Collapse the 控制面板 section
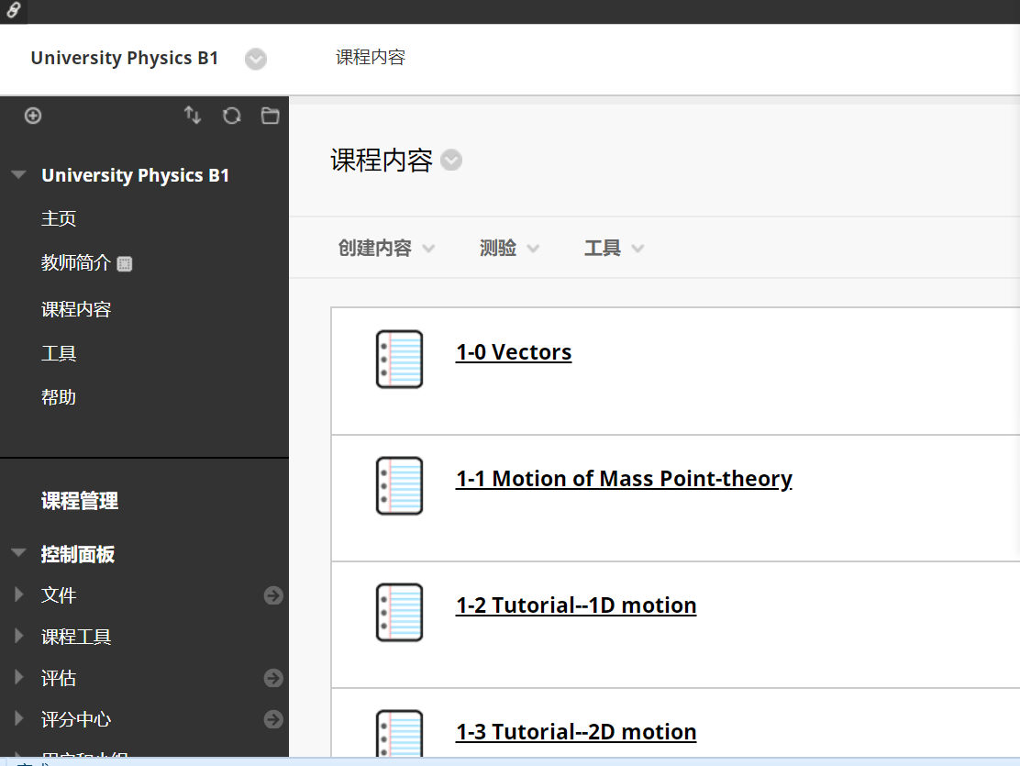 point(18,554)
